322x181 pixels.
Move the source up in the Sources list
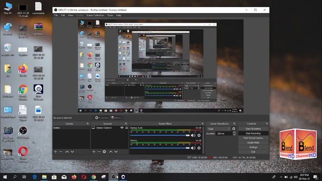(111, 152)
